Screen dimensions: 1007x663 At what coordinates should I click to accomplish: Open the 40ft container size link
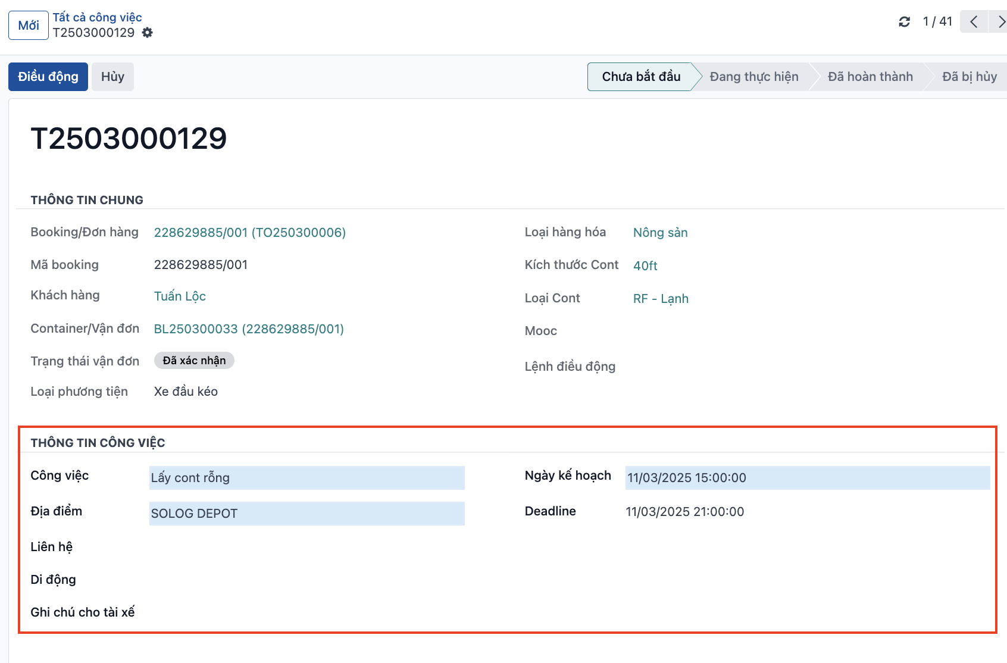pos(645,266)
